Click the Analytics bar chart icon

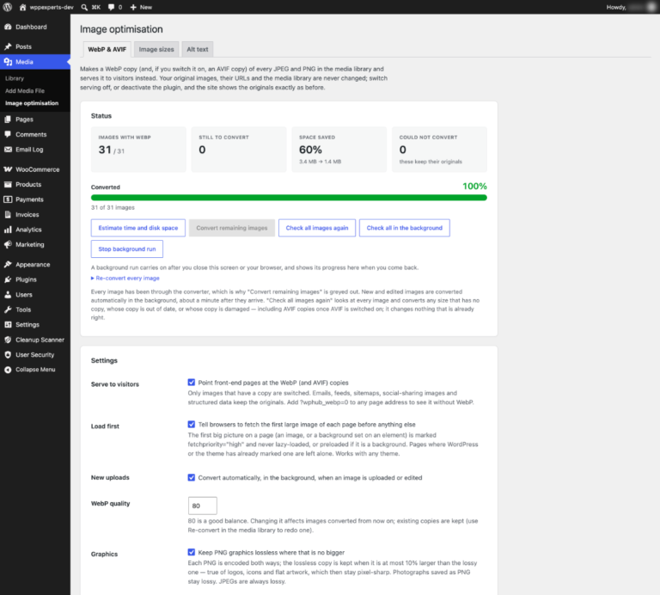(x=8, y=230)
